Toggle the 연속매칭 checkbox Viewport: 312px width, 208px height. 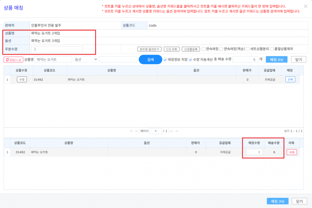tap(203, 49)
